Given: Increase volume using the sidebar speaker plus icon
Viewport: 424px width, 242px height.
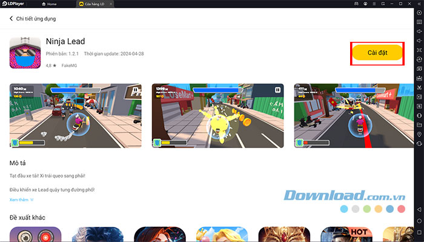Looking at the screenshot, I should [x=419, y=32].
